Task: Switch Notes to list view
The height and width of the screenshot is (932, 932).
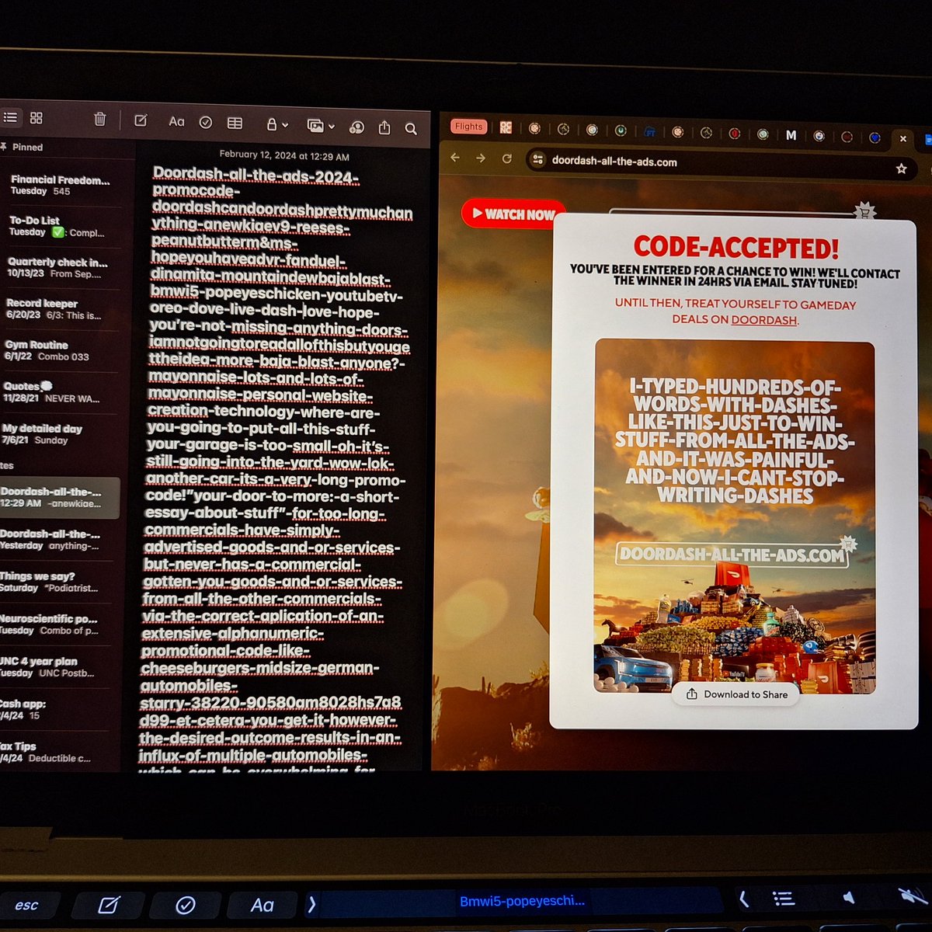Action: [10, 117]
